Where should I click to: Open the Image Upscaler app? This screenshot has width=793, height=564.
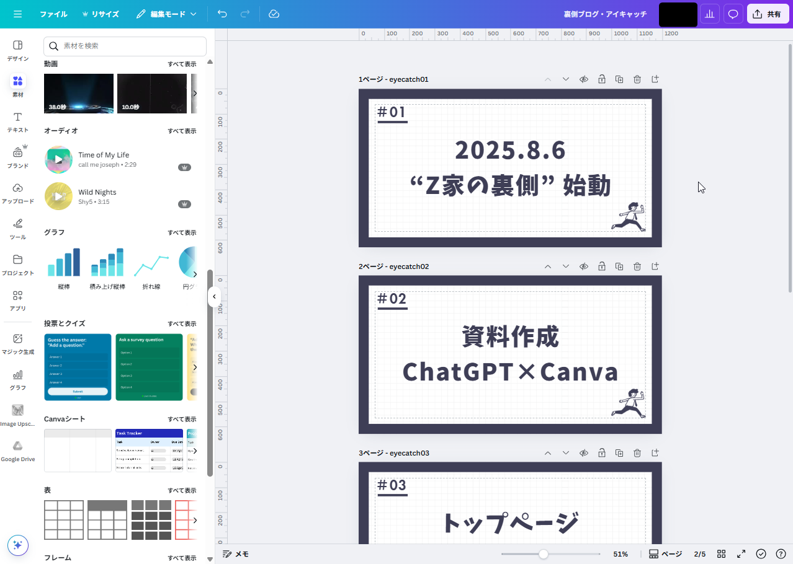tap(17, 416)
